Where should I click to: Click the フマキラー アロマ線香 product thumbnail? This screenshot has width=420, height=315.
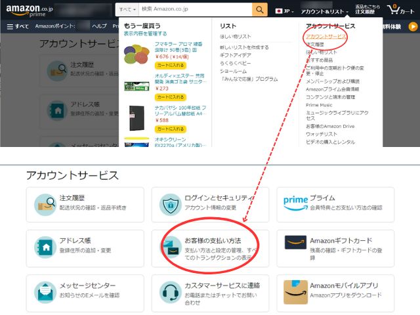136,54
